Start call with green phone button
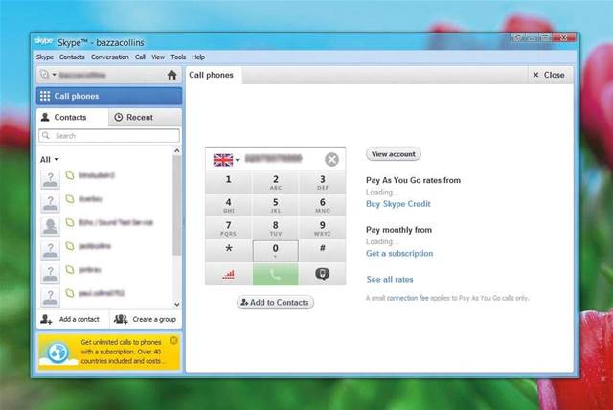 (276, 274)
